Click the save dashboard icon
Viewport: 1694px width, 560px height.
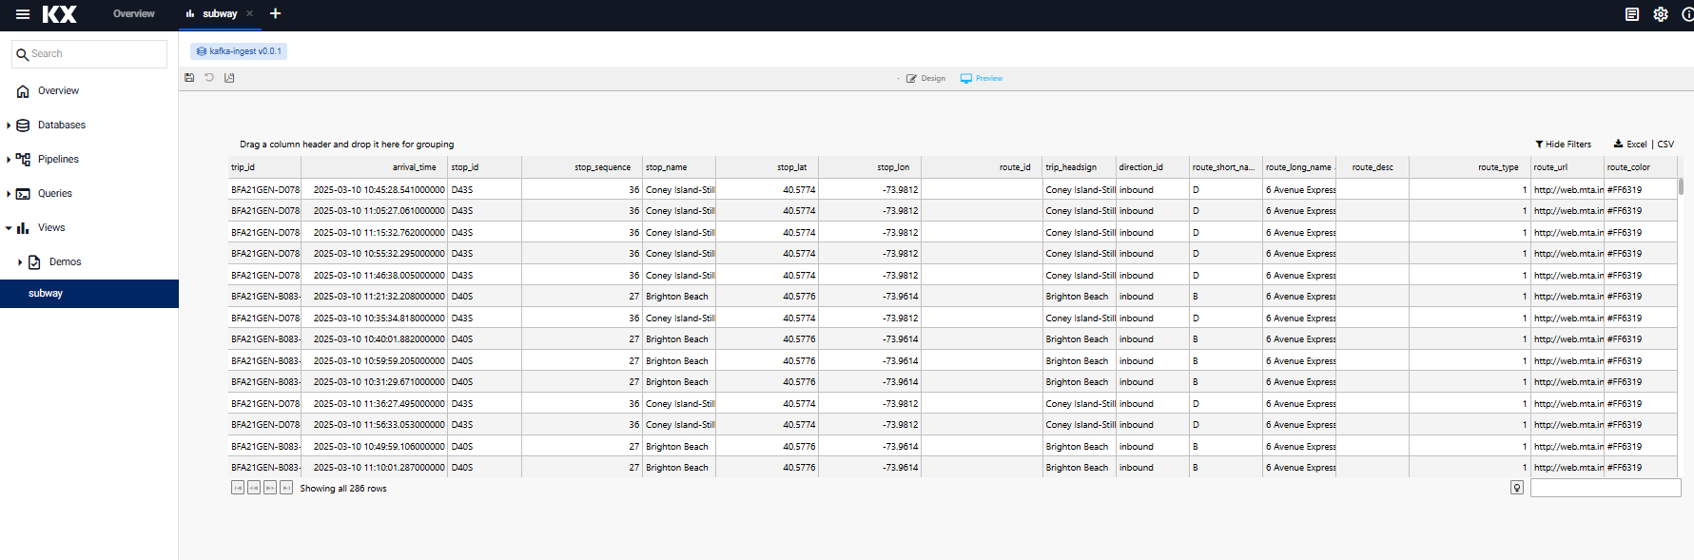coord(189,78)
